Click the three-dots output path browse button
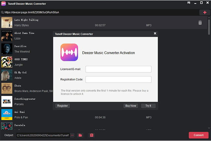 pos(72,135)
